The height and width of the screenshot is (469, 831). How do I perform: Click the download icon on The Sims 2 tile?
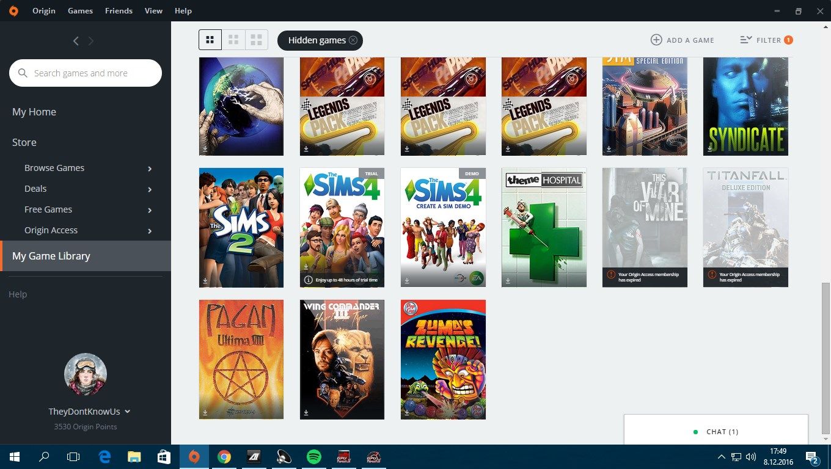[205, 281]
